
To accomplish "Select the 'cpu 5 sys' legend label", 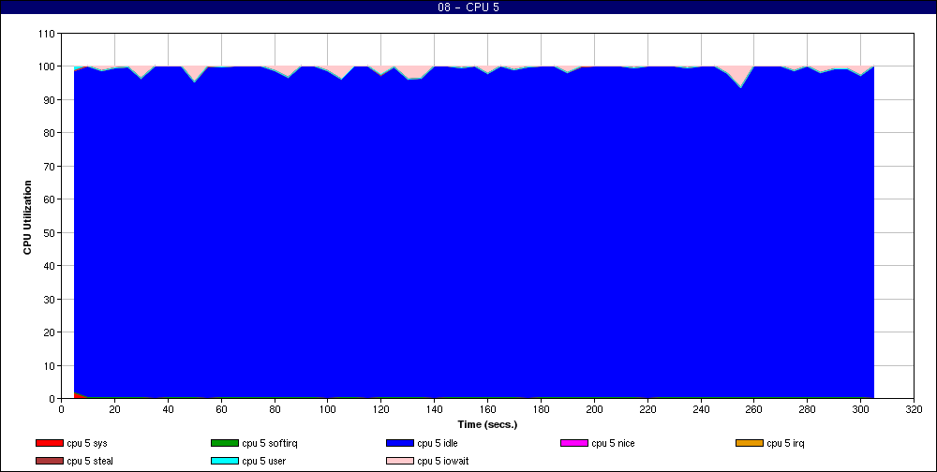I will 87,443.
